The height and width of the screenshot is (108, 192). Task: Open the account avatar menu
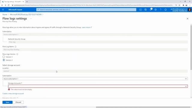[x=189, y=10]
